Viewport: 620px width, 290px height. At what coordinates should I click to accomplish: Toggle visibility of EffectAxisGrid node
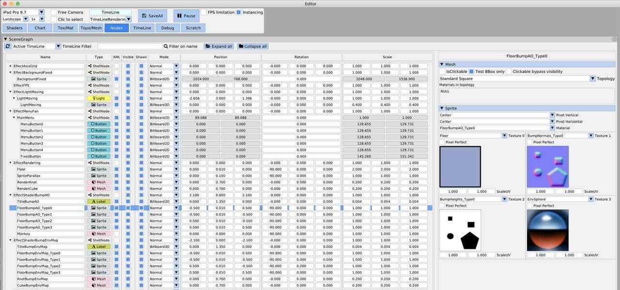point(127,66)
